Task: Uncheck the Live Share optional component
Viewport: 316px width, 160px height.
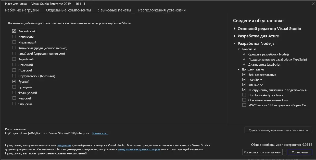Action: point(244,80)
